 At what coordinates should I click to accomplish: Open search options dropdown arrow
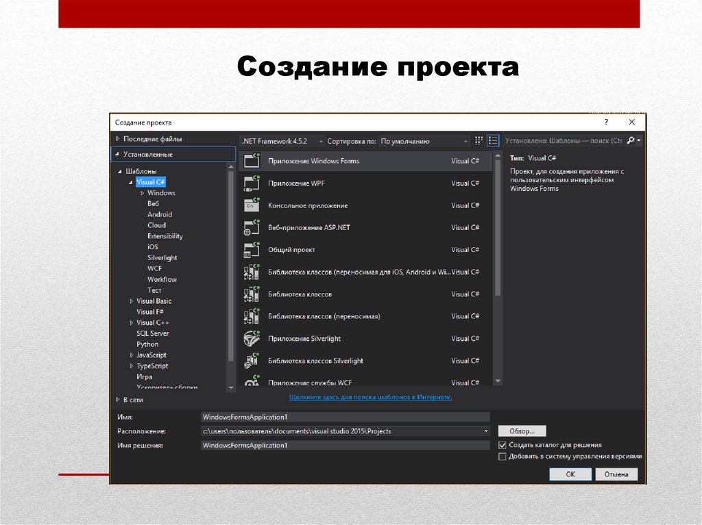(639, 140)
